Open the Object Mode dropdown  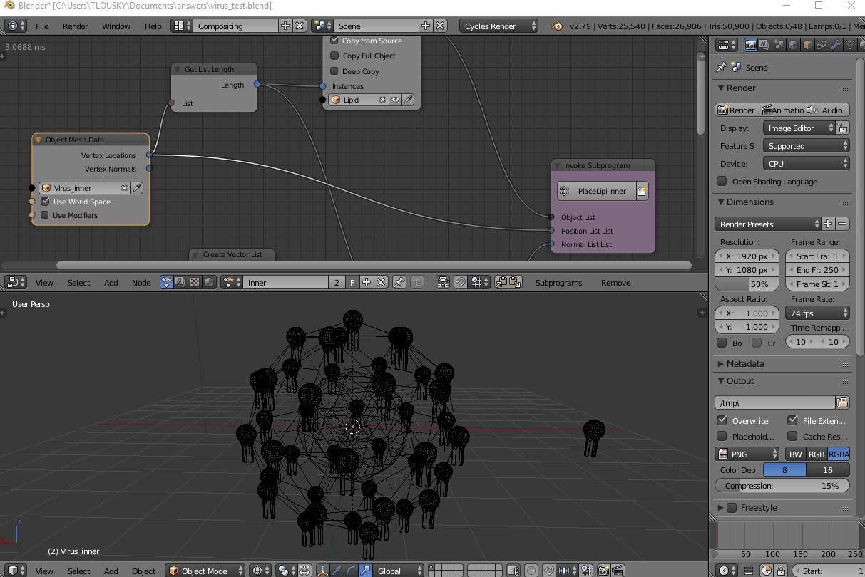click(205, 570)
